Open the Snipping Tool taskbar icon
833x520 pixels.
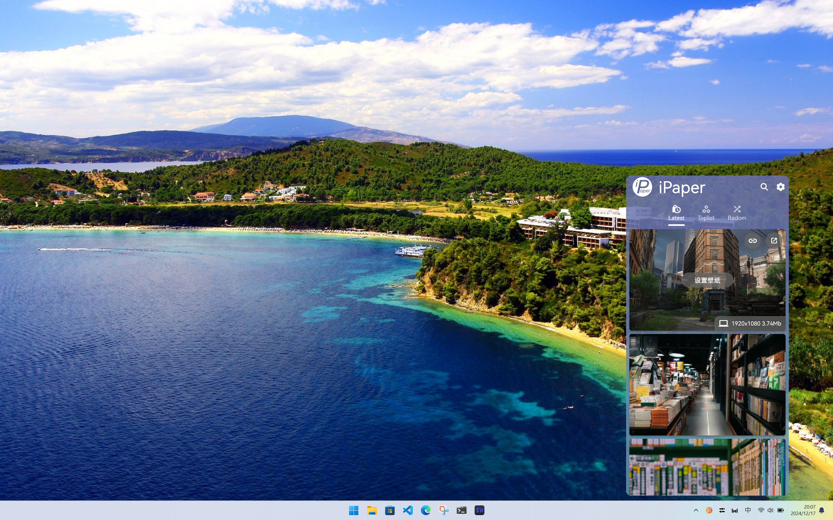443,510
